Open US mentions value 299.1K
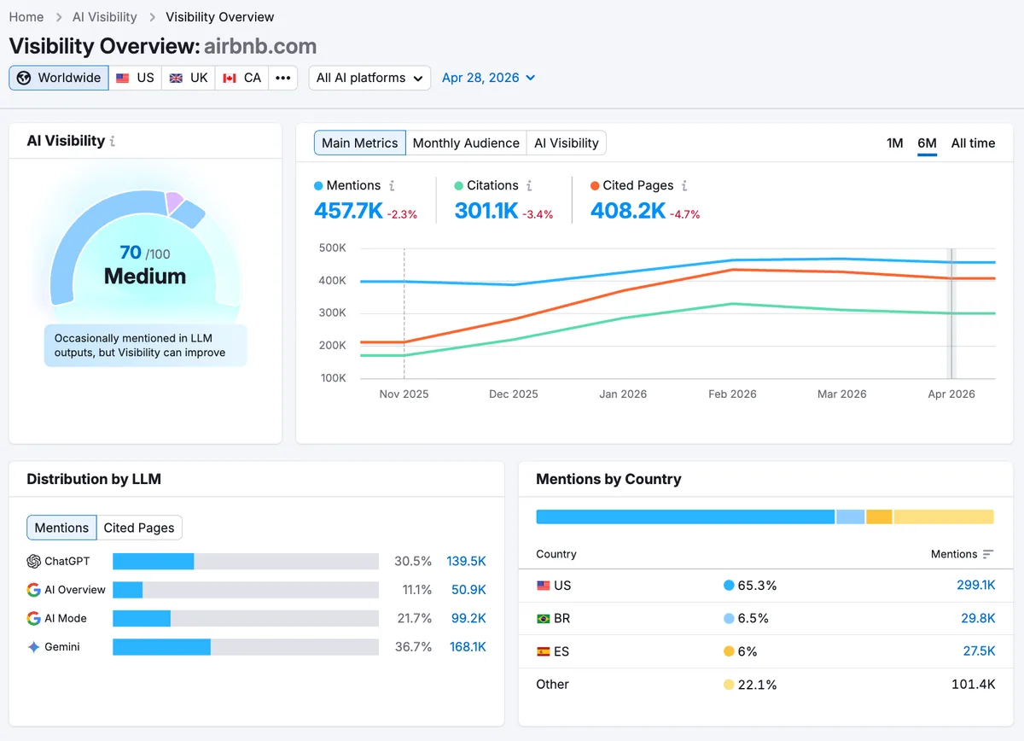This screenshot has height=741, width=1024. [x=976, y=586]
